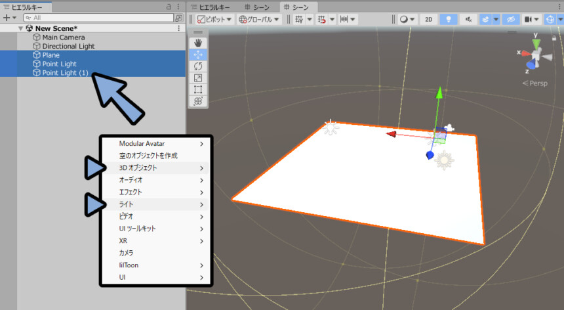Select the Scale tool

198,77
